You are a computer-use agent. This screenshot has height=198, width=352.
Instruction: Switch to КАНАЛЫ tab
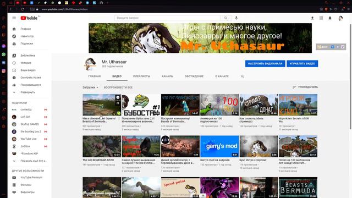click(x=167, y=76)
